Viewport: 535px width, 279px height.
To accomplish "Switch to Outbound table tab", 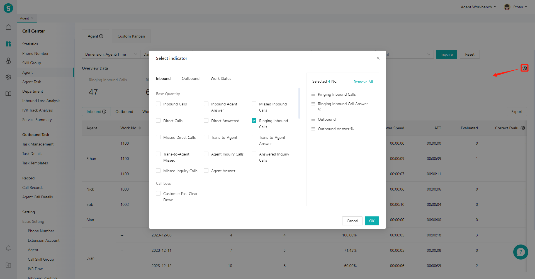I will tap(124, 112).
